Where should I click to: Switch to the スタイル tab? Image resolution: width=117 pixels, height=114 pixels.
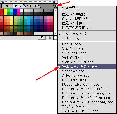(x=32, y=6)
